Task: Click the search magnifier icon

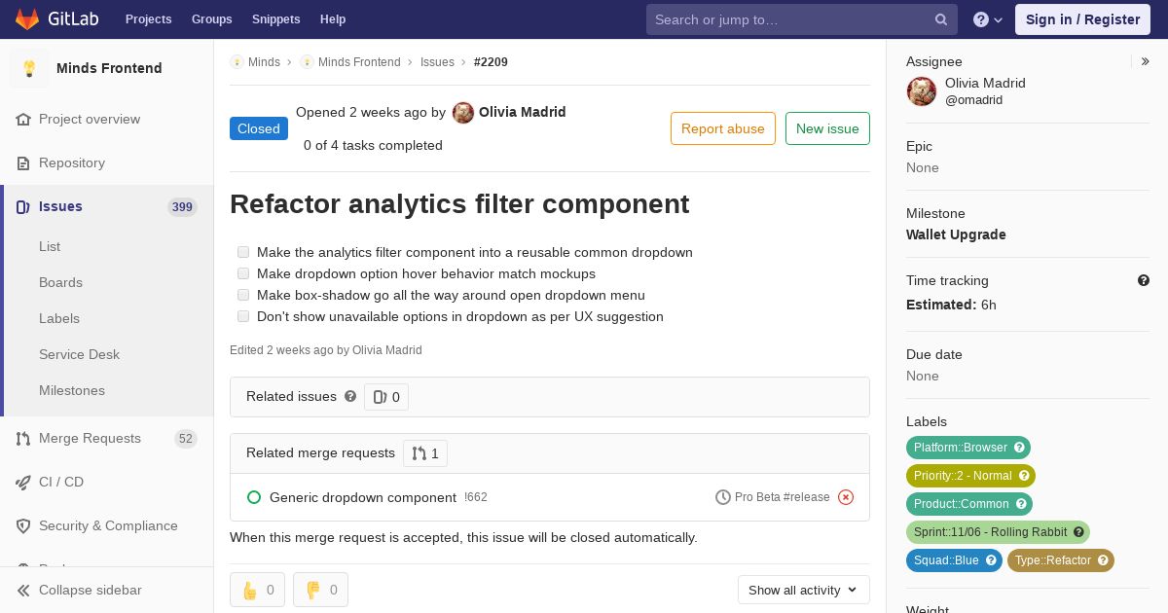Action: tap(941, 19)
